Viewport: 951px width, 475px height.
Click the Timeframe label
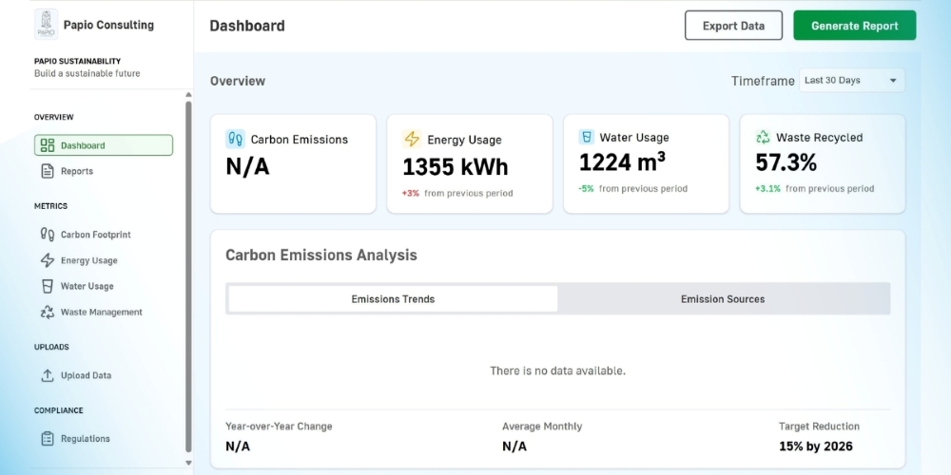click(x=763, y=81)
